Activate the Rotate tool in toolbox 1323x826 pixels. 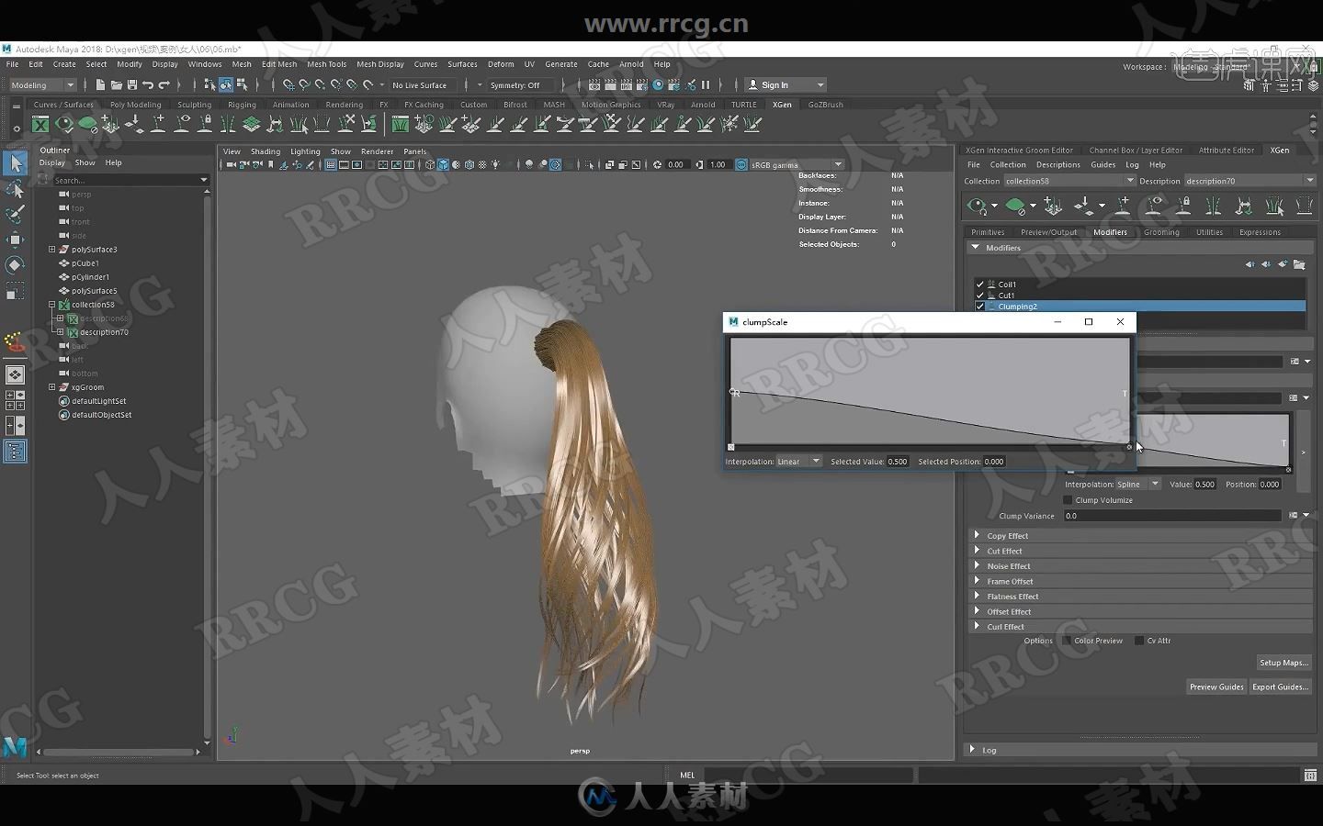click(x=15, y=265)
